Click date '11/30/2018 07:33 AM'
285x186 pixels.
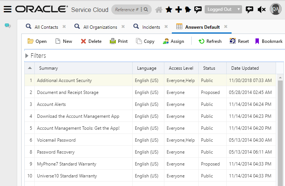[x=250, y=81]
